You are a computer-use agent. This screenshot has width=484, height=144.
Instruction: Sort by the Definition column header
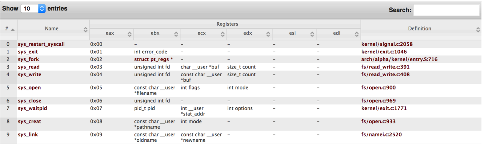click(421, 29)
